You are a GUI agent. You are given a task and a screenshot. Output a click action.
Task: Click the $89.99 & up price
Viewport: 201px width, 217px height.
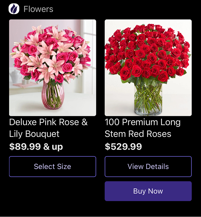coord(36,147)
